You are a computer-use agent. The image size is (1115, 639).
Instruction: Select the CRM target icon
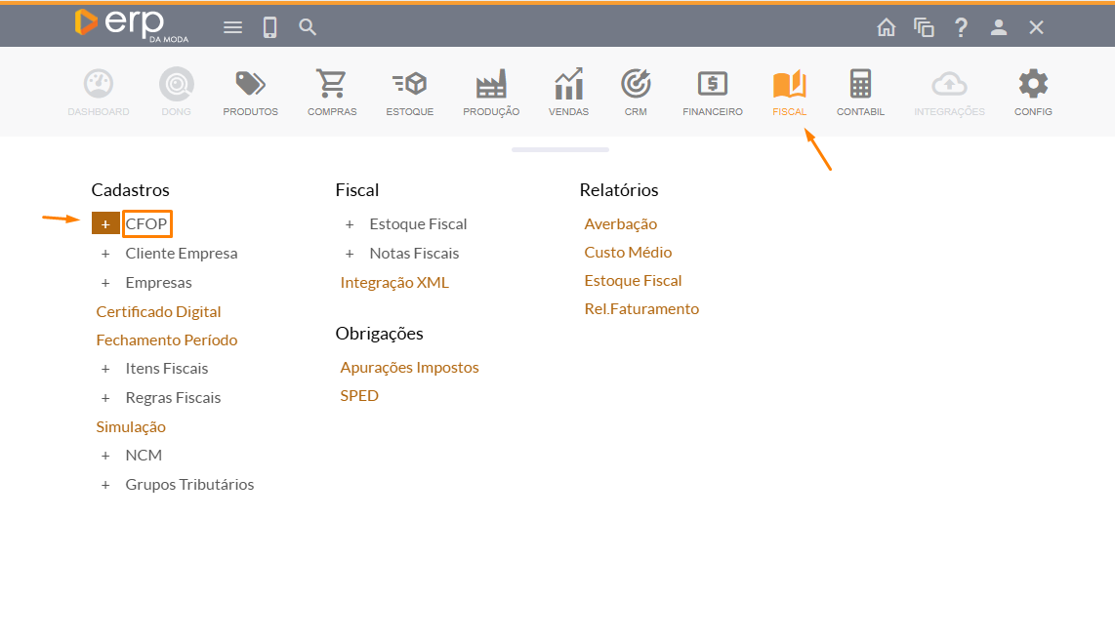coord(636,86)
